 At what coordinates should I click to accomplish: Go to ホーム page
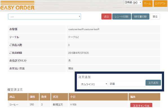[147, 4]
